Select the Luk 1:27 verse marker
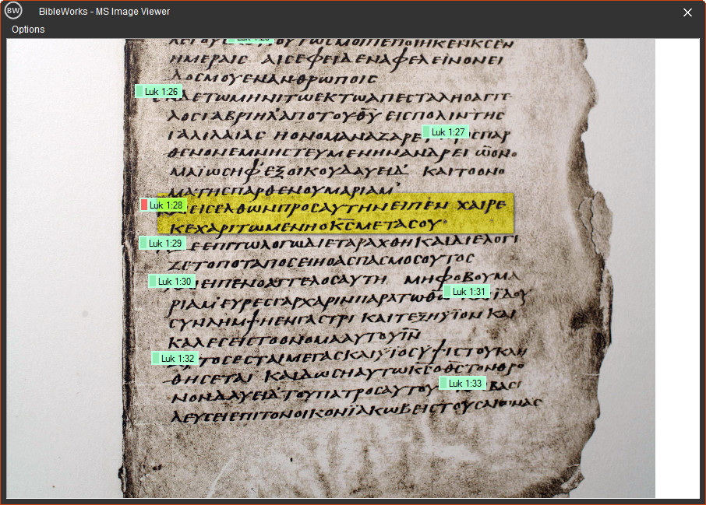The height and width of the screenshot is (505, 706). [445, 132]
